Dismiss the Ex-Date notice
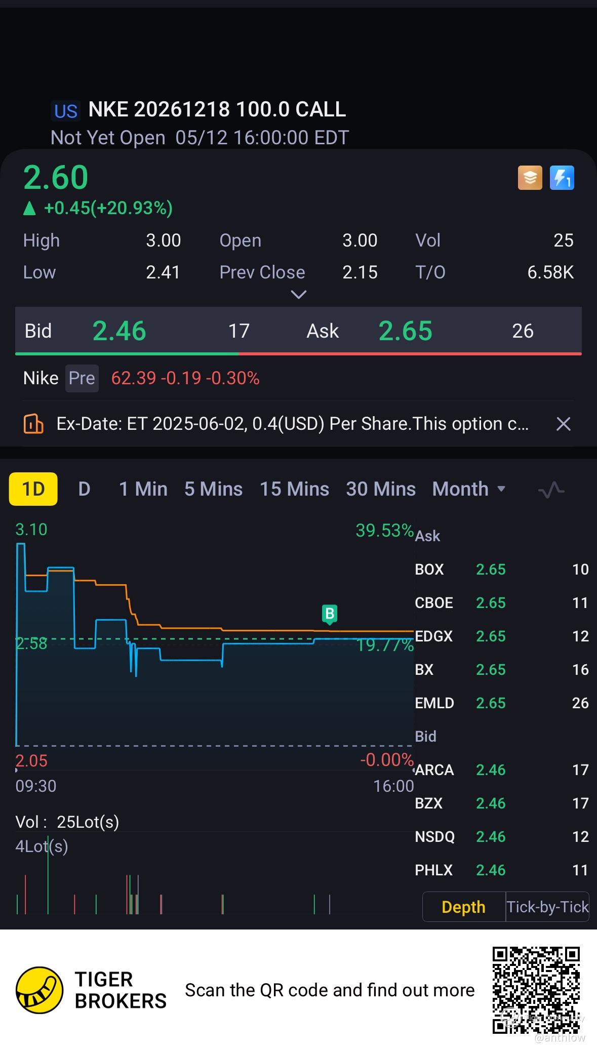This screenshot has height=1051, width=597. 563,424
